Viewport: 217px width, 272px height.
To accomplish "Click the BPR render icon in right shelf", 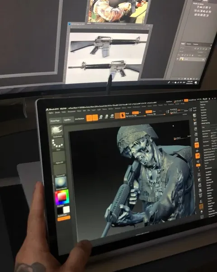I will [194, 116].
